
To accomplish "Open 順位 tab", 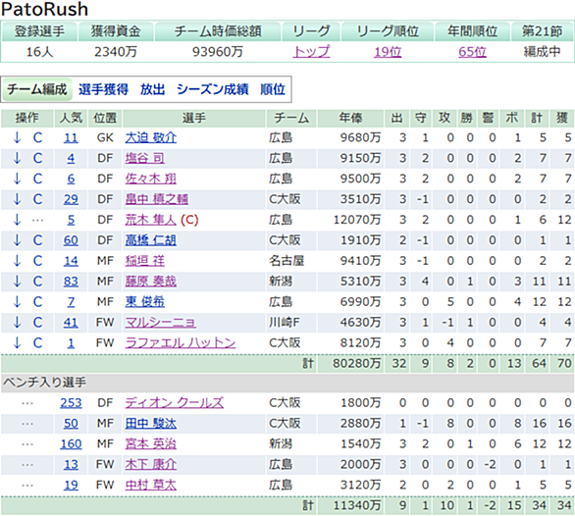I will tap(273, 89).
